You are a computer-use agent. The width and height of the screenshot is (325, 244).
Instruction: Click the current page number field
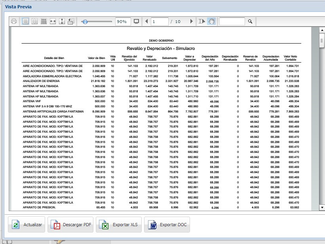click(x=160, y=21)
